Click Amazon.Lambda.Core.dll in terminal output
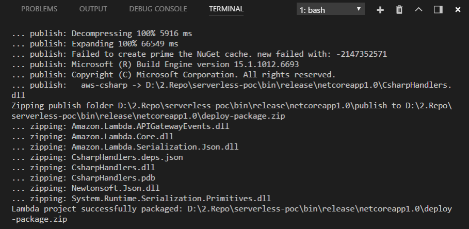Screen dimensions: 469x229 [x=123, y=137]
